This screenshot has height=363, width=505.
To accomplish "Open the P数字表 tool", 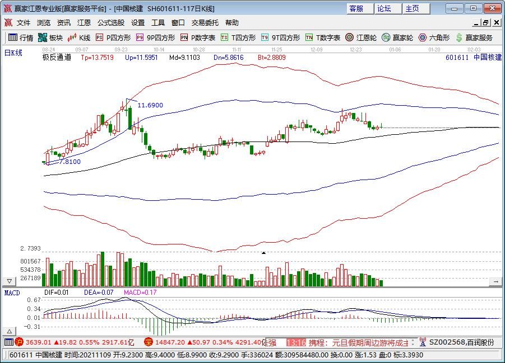I will 198,37.
